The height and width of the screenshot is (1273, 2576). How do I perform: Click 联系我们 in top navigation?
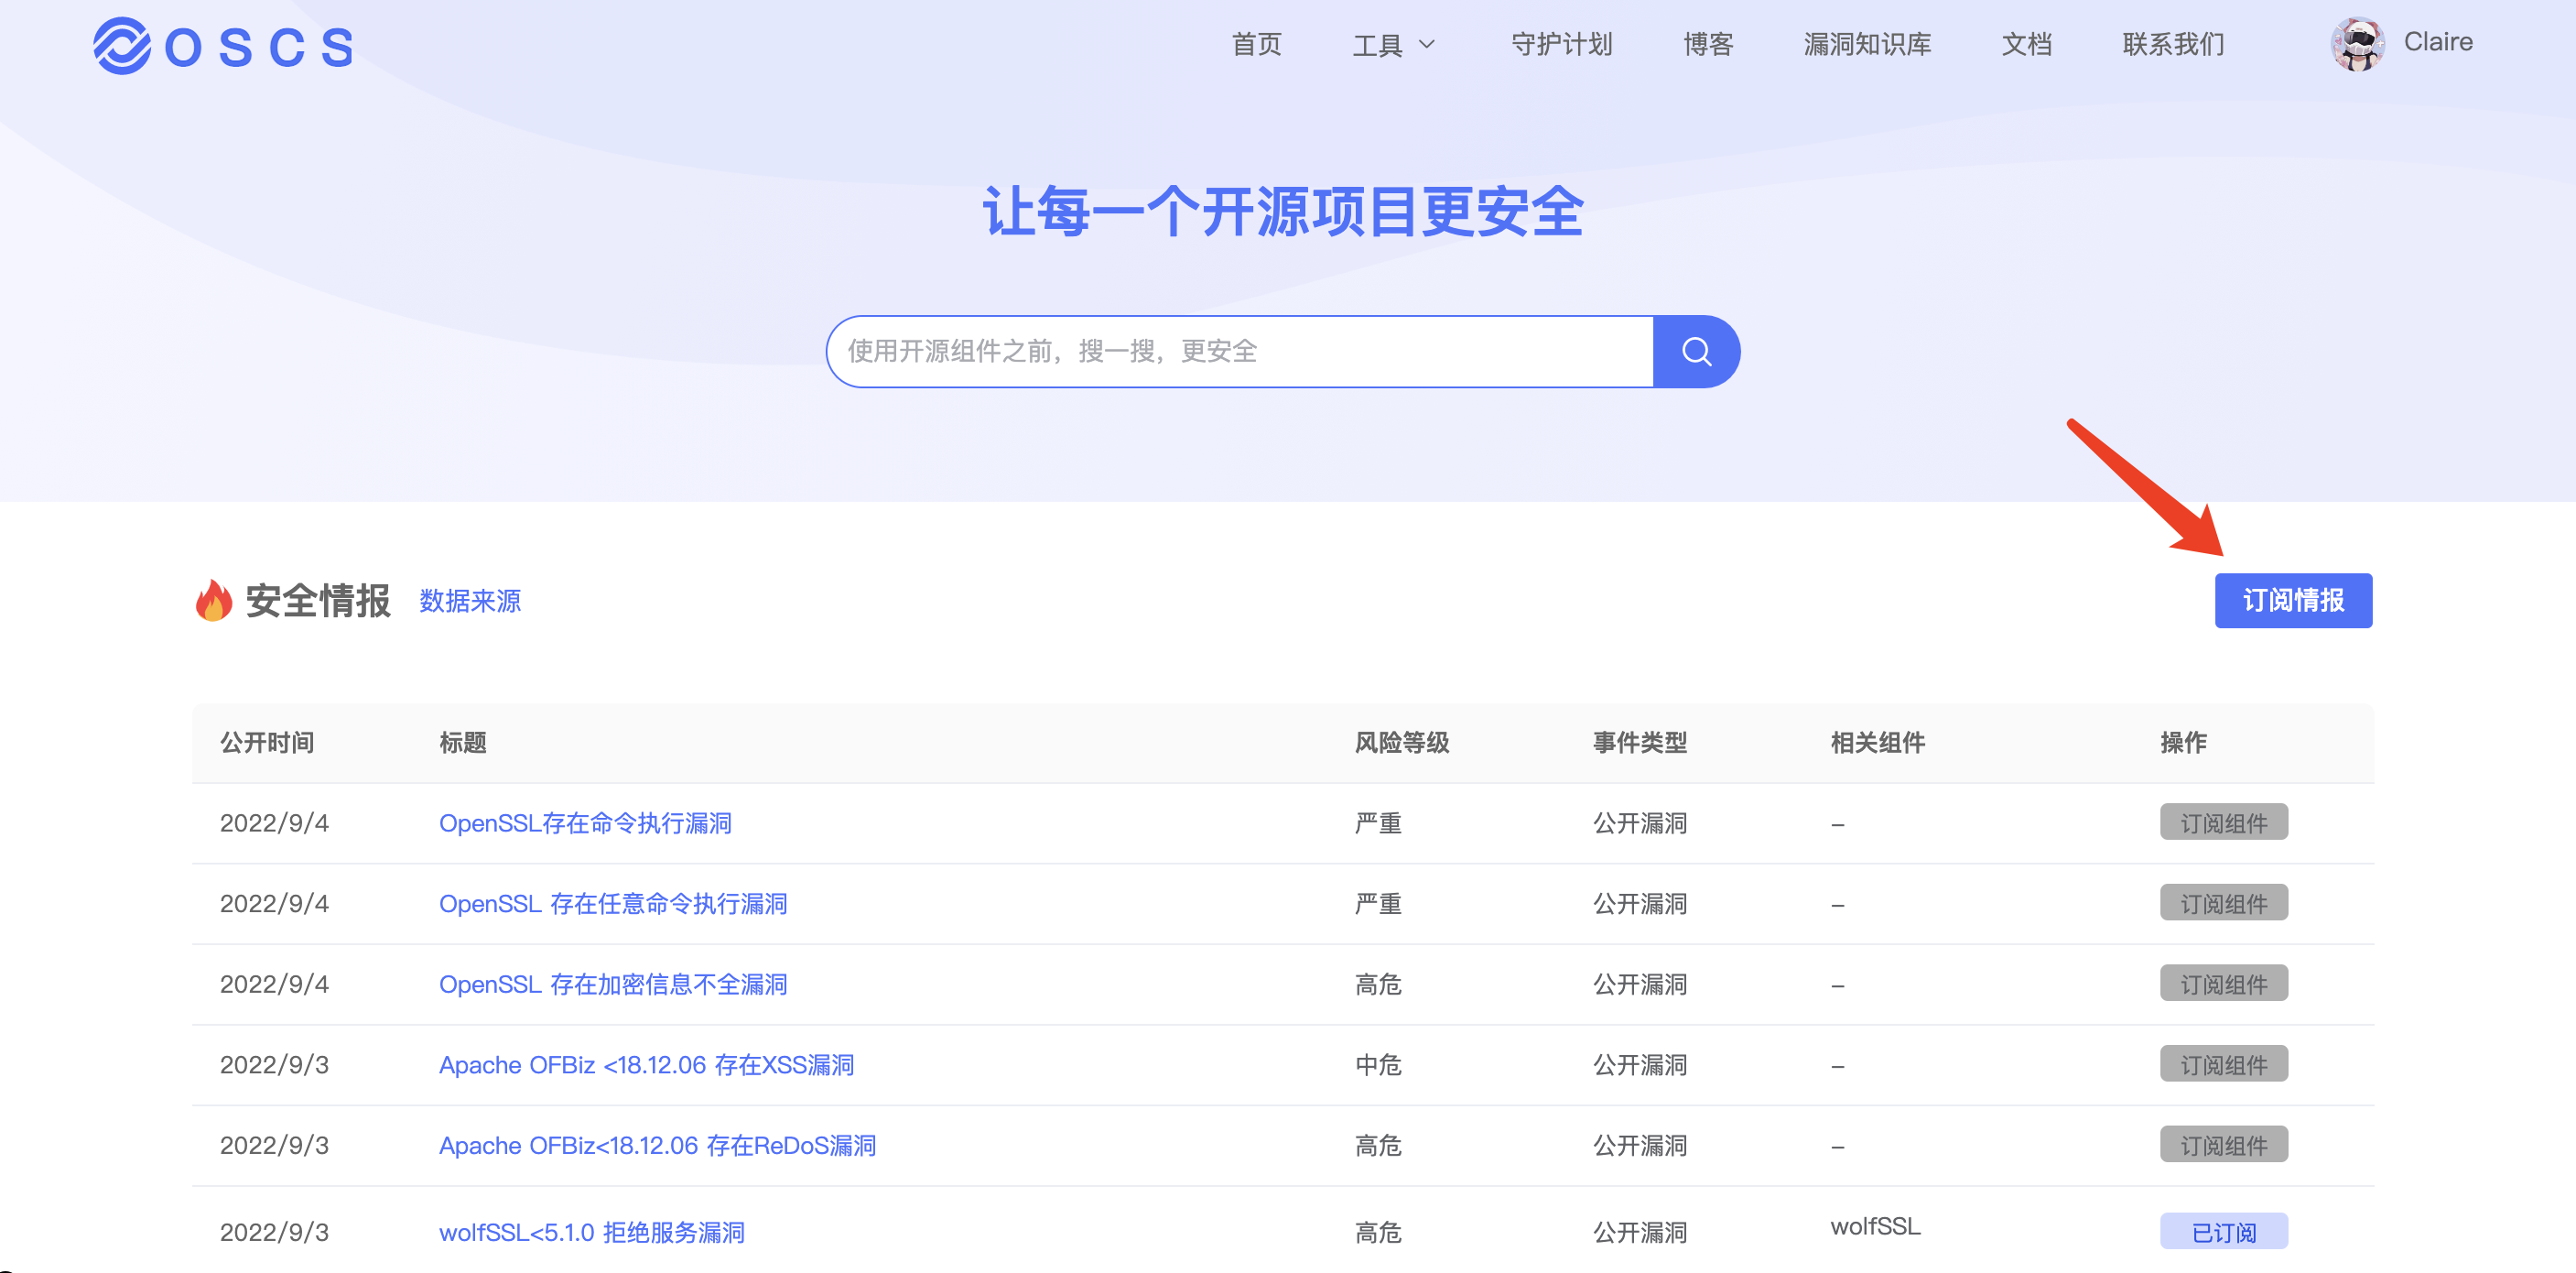(x=2172, y=45)
